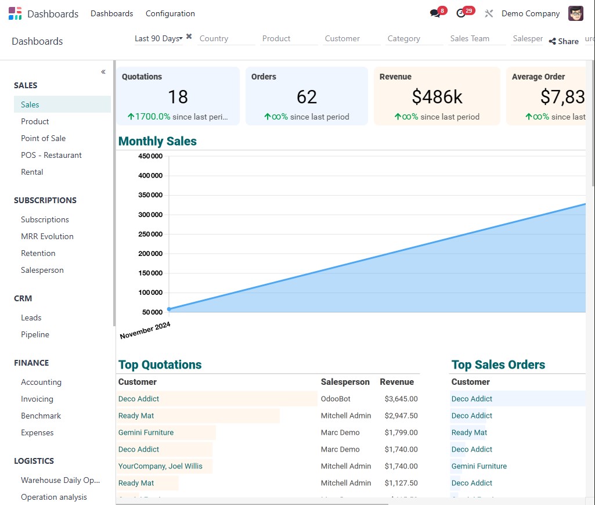
Task: Open Ready Mat in Top Sales Orders
Action: 469,432
